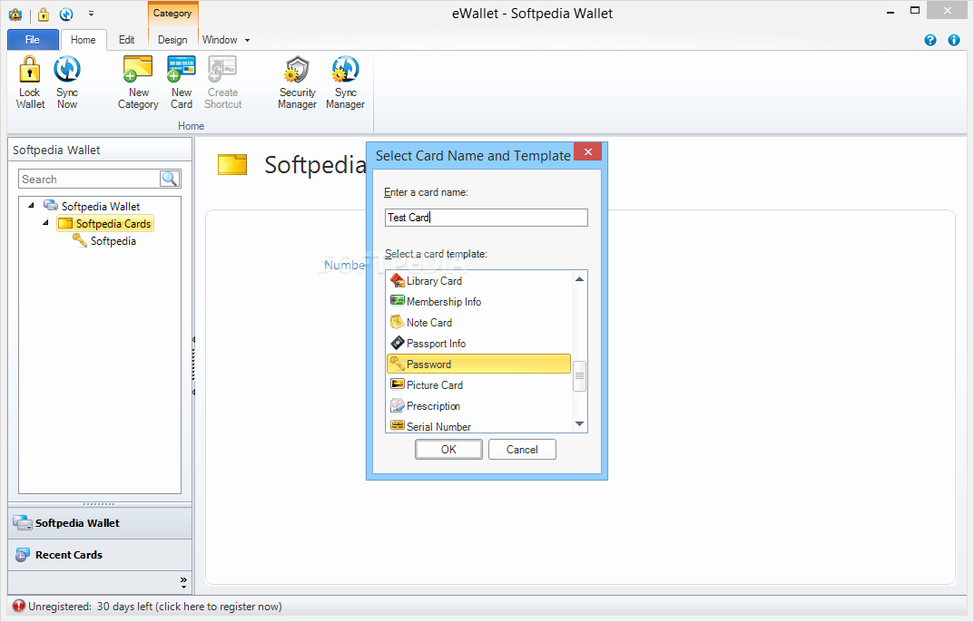Select the Note Card template
The width and height of the screenshot is (974, 622).
tap(479, 323)
